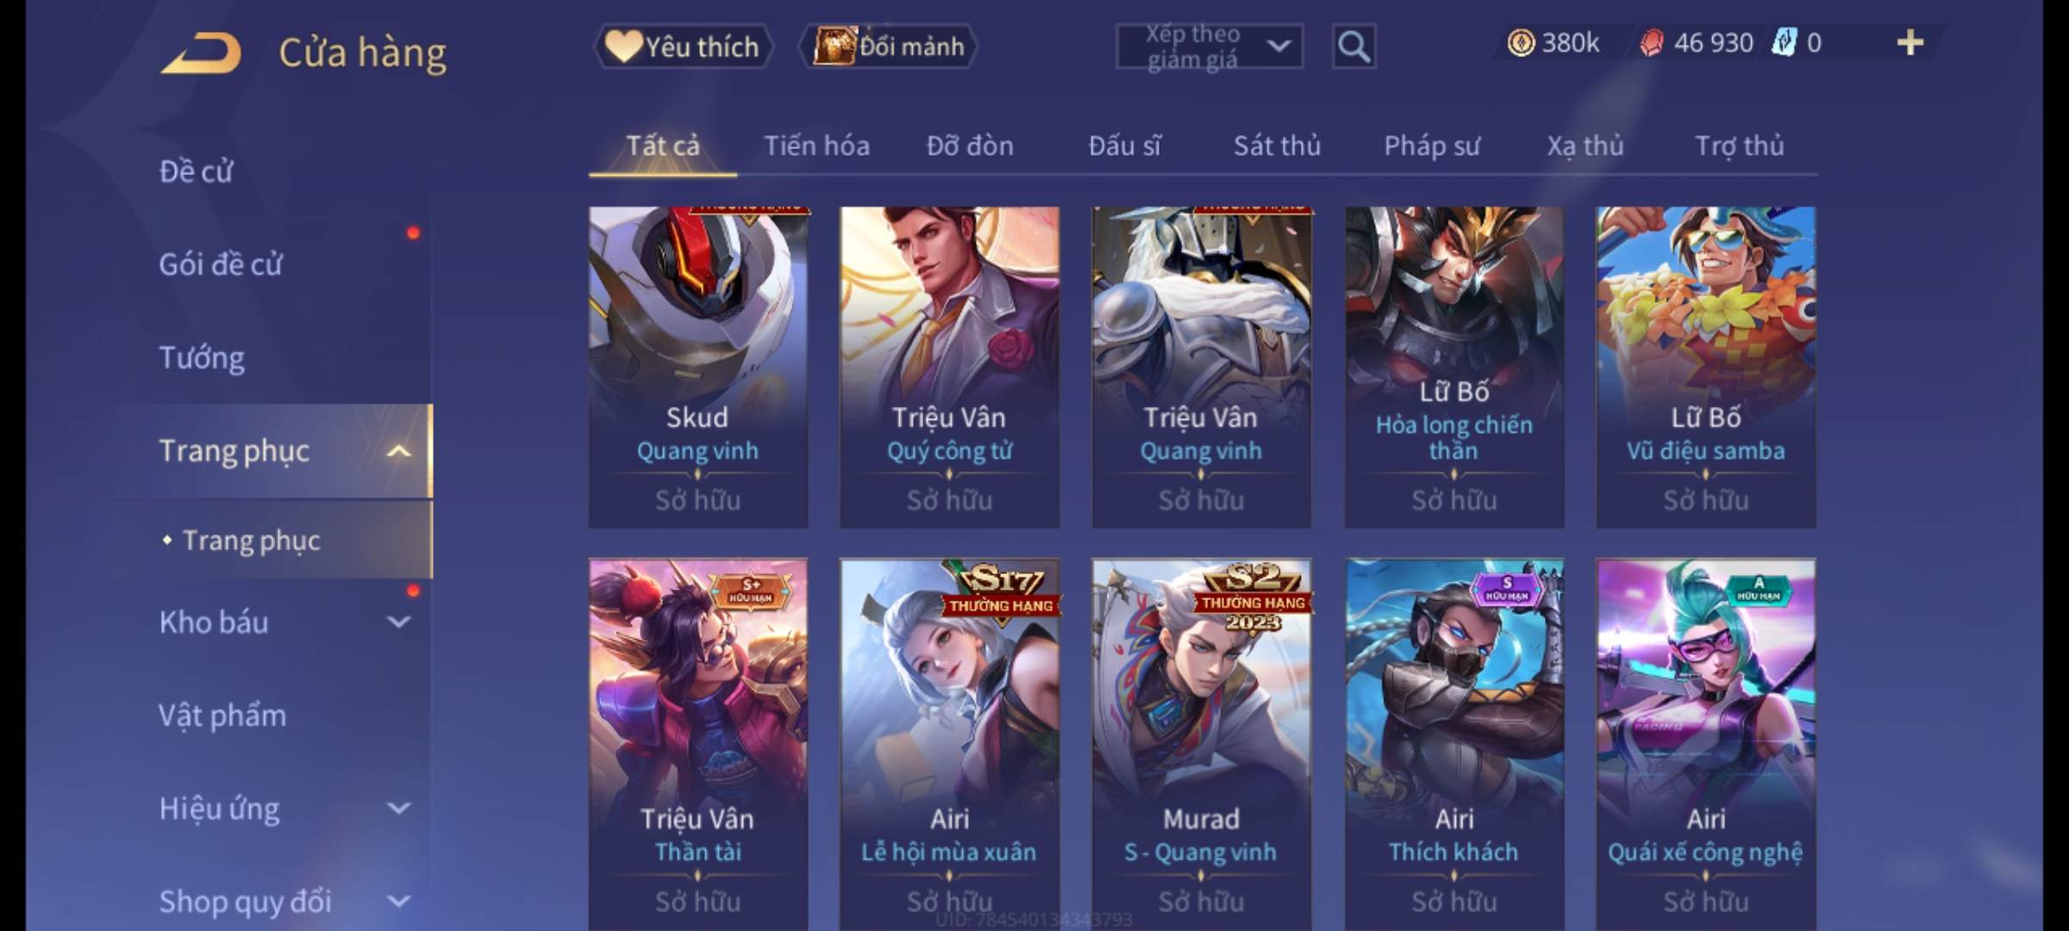The height and width of the screenshot is (931, 2069).
Task: Tap the blue voucher currency icon
Action: (x=1784, y=42)
